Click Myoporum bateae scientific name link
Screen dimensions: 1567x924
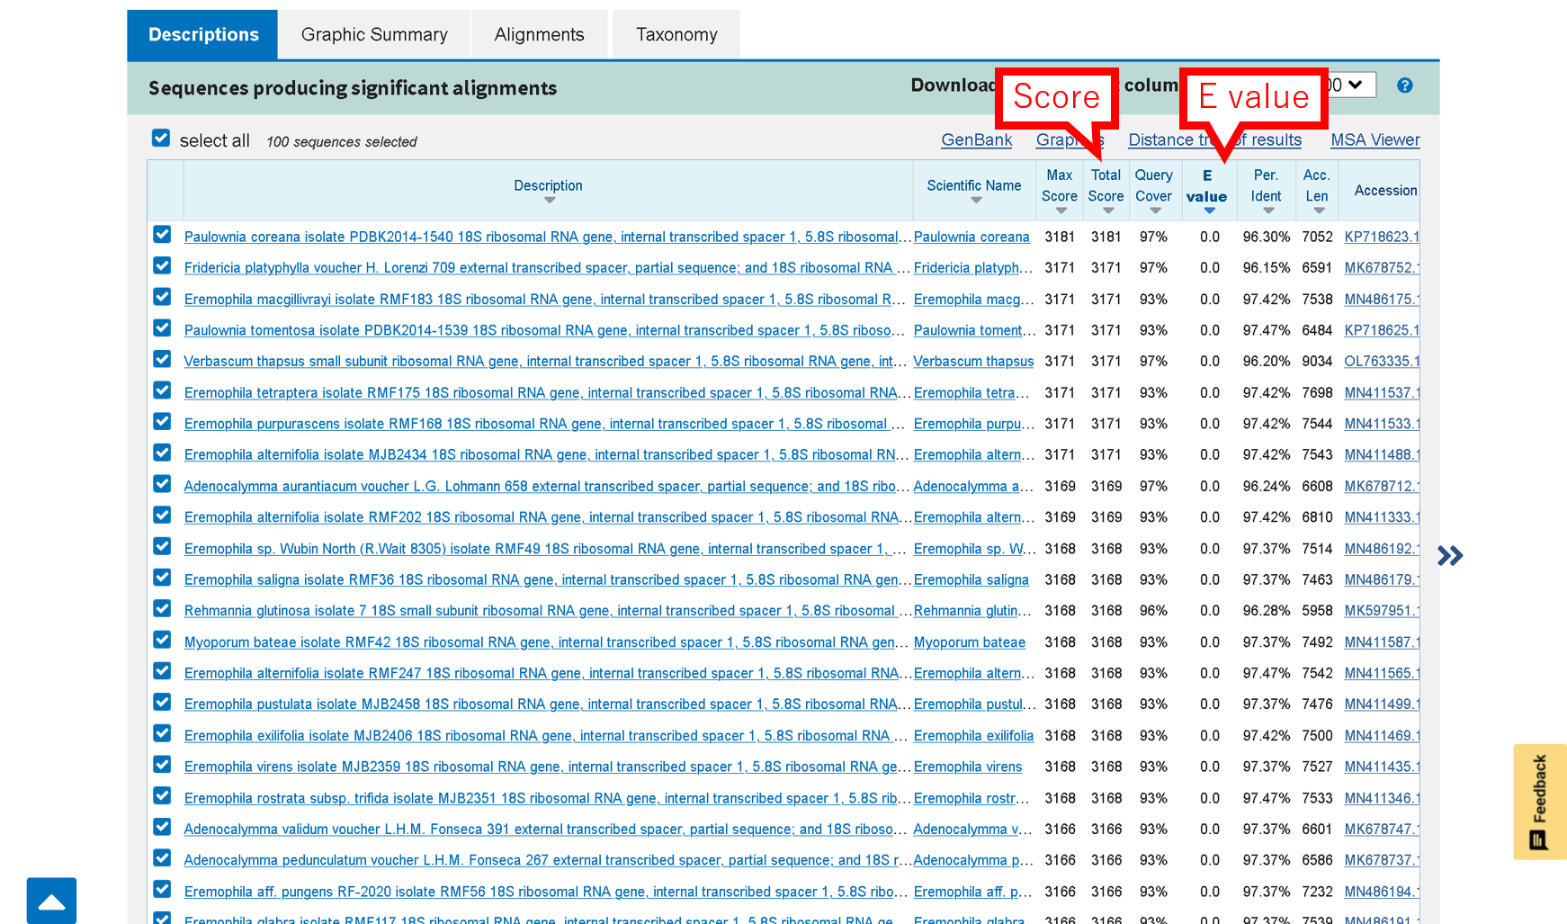pyautogui.click(x=970, y=642)
